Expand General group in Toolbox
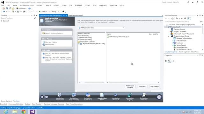204x114 pixels. click(2, 21)
